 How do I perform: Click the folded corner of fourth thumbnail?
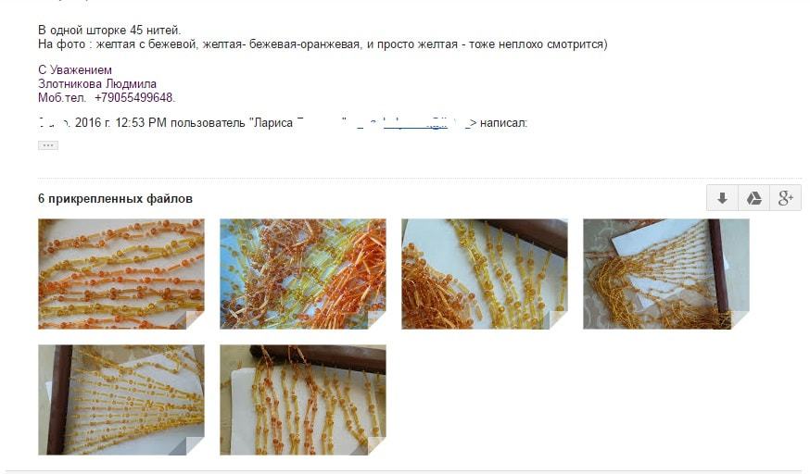point(740,320)
